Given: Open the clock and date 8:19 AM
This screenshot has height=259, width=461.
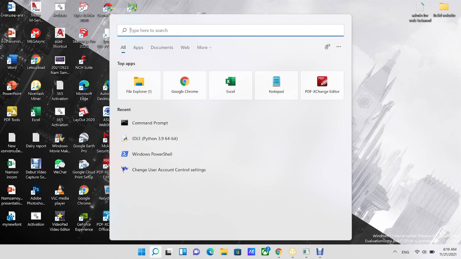Looking at the screenshot, I should pos(448,252).
